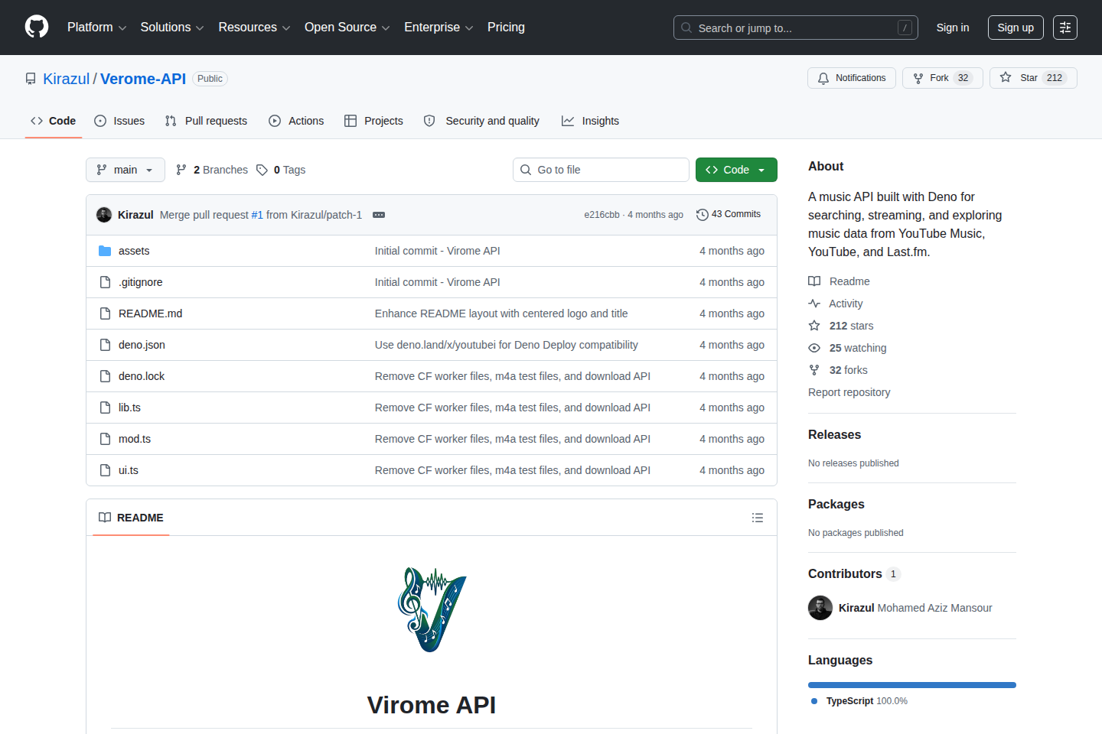Star the repository with Star button
This screenshot has width=1102, height=734.
click(x=1033, y=78)
